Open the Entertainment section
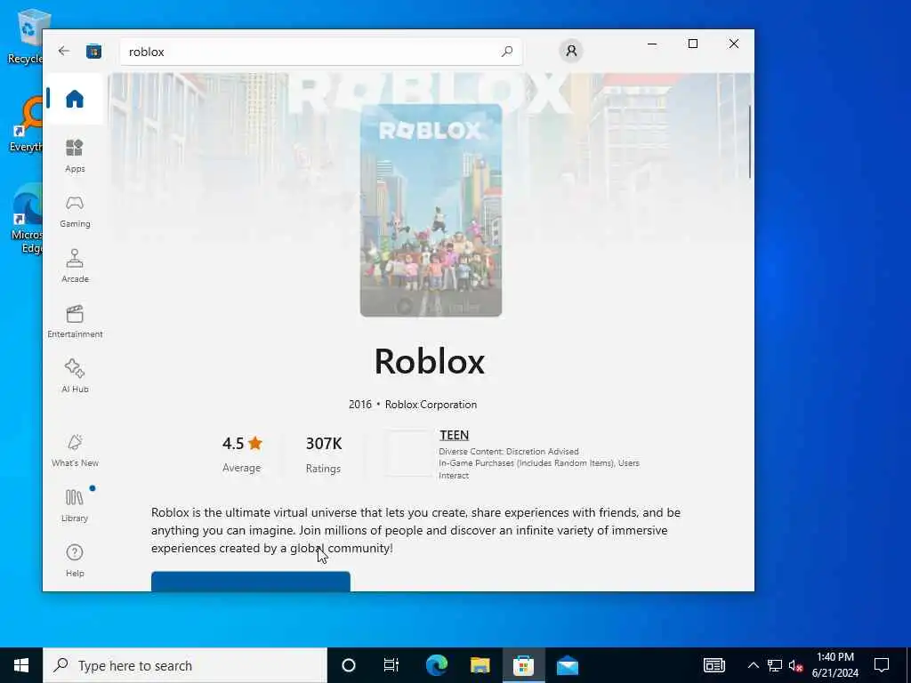Image resolution: width=911 pixels, height=683 pixels. coord(75,321)
